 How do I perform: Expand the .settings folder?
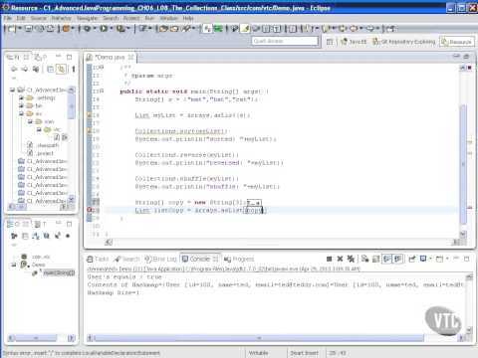point(21,97)
